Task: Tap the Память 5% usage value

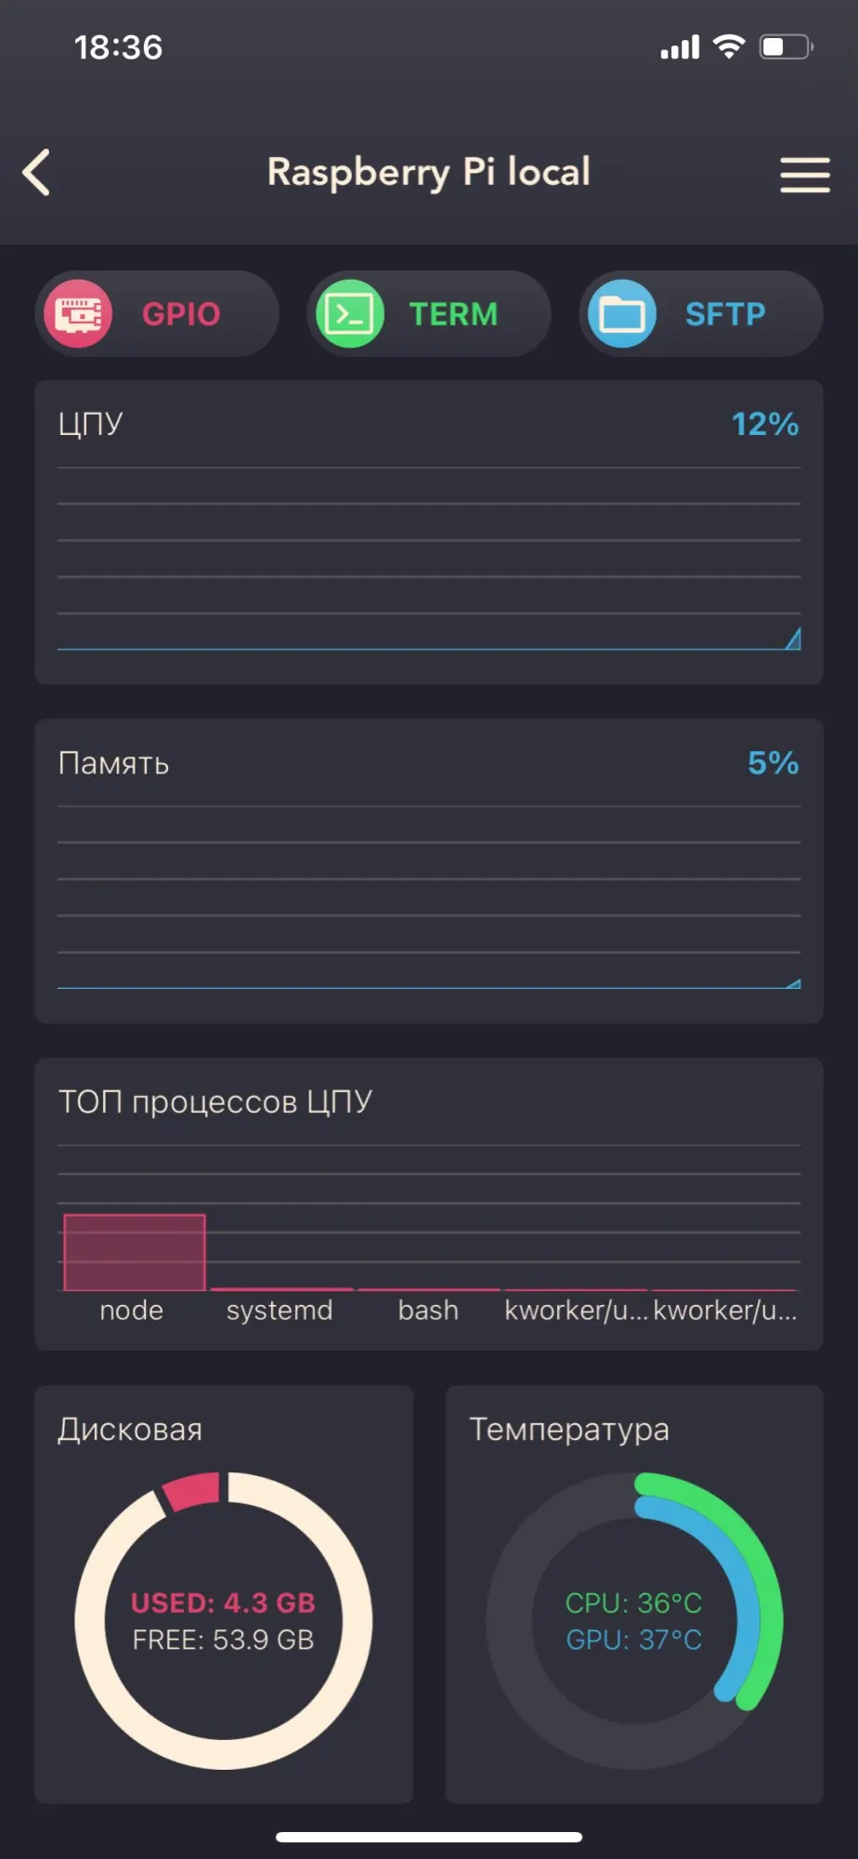Action: 773,763
